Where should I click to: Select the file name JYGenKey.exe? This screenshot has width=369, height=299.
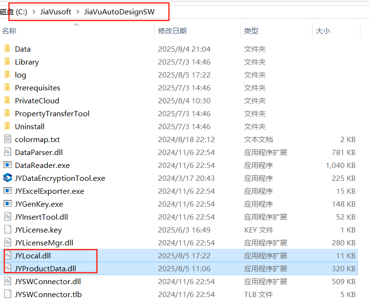[39, 204]
